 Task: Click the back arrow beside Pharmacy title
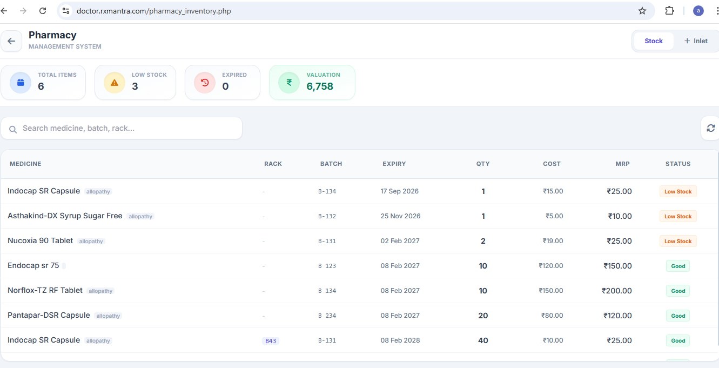coord(11,41)
